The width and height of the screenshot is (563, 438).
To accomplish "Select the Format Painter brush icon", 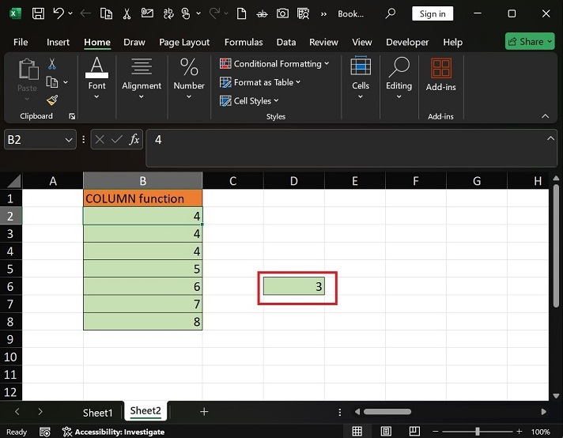I will coord(52,100).
